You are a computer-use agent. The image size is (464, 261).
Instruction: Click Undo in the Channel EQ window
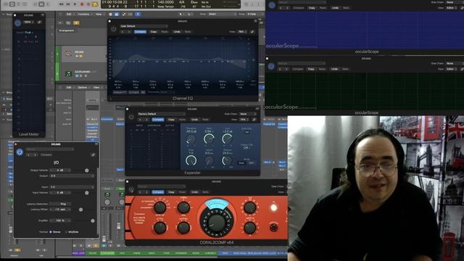tap(177, 32)
